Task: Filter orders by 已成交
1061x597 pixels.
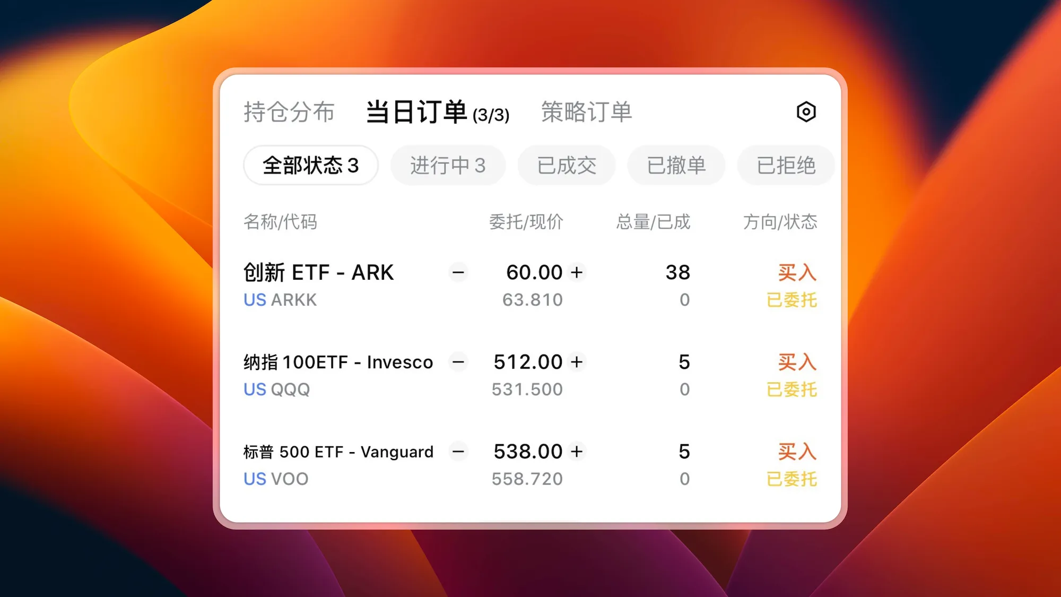Action: coord(567,166)
